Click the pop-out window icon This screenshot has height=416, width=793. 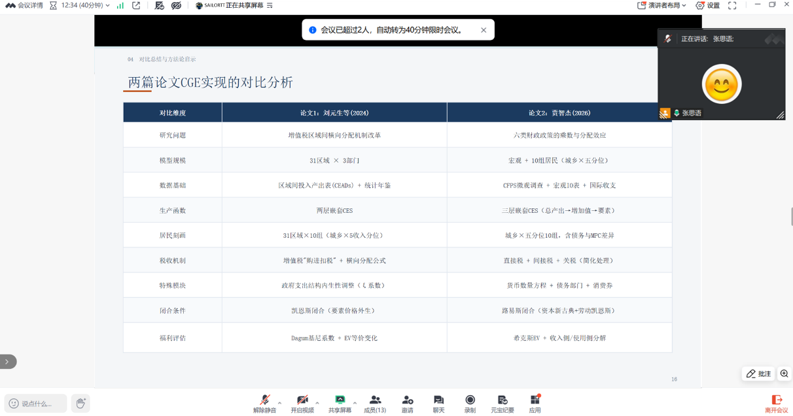136,5
